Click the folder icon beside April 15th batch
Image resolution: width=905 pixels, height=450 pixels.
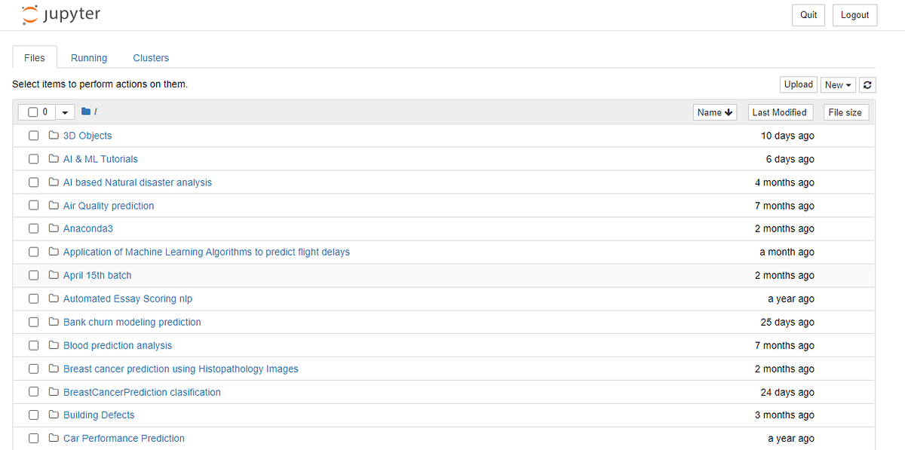click(x=53, y=274)
